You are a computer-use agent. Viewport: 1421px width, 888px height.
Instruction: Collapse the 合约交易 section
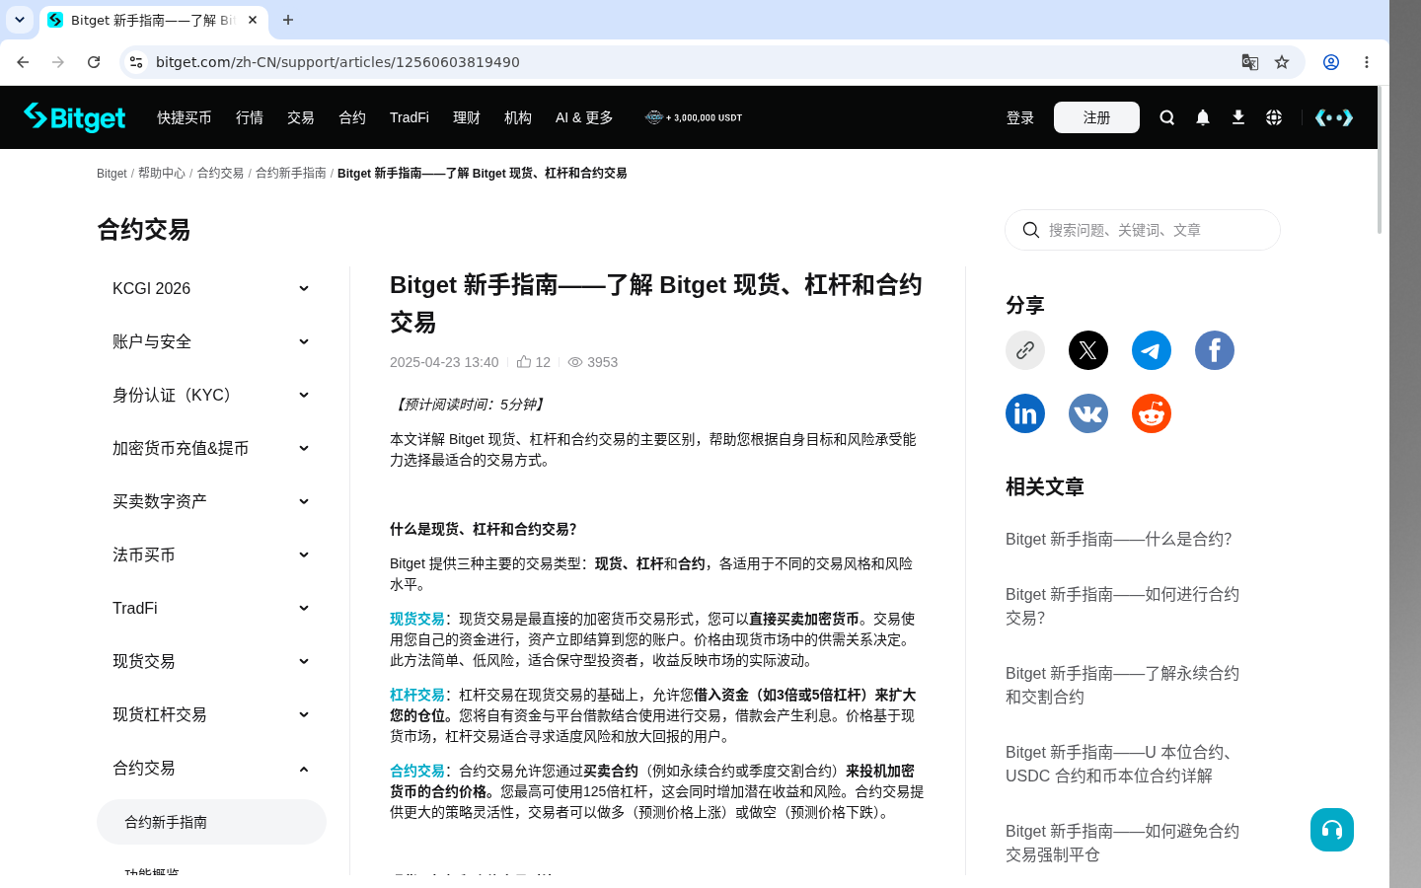pyautogui.click(x=211, y=768)
